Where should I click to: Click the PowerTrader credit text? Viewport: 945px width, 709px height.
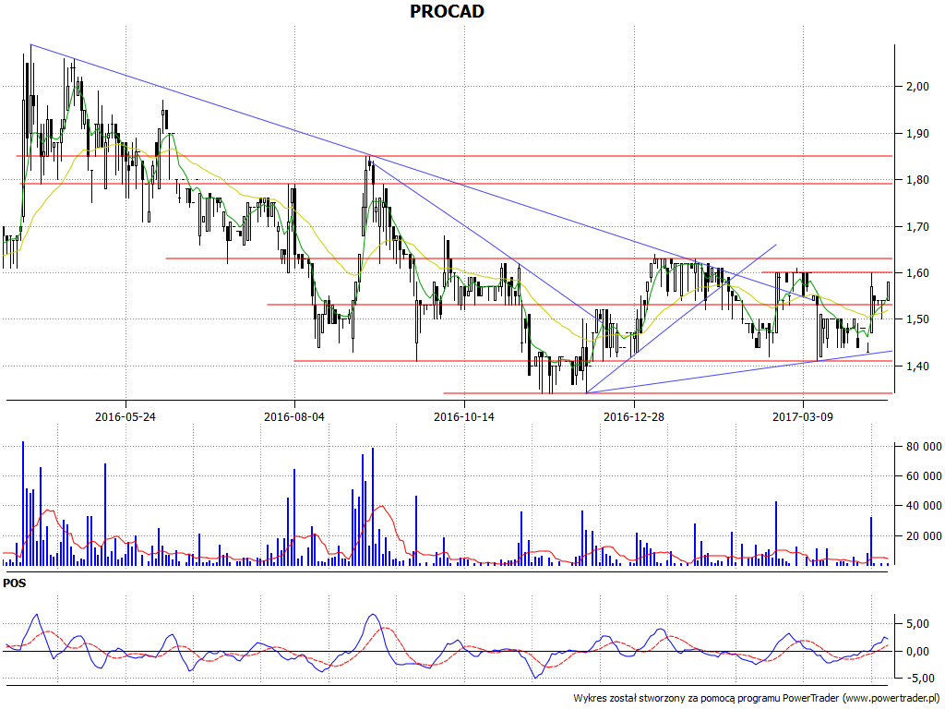[757, 698]
